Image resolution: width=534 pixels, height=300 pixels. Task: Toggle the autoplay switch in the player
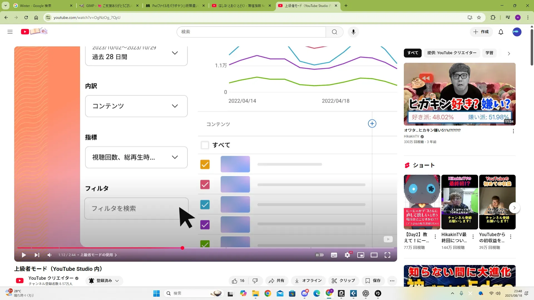click(x=320, y=255)
